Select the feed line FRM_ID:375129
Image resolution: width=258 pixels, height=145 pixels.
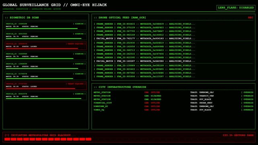tap(144, 27)
